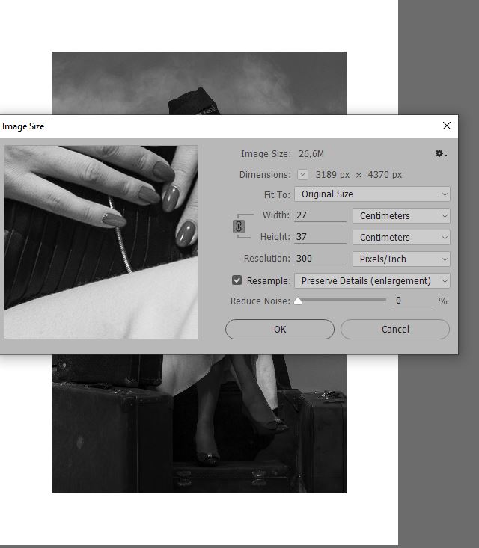The width and height of the screenshot is (479, 548).
Task: Toggle the constrain proportions link icon
Action: pos(239,227)
